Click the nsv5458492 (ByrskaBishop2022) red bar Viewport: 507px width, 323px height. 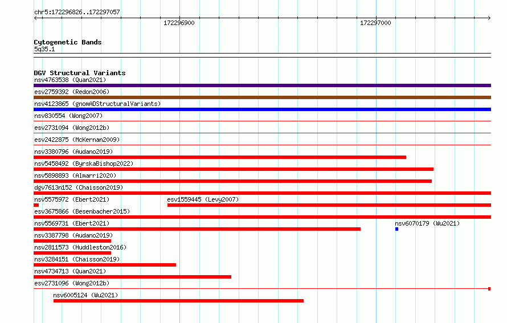pos(234,169)
